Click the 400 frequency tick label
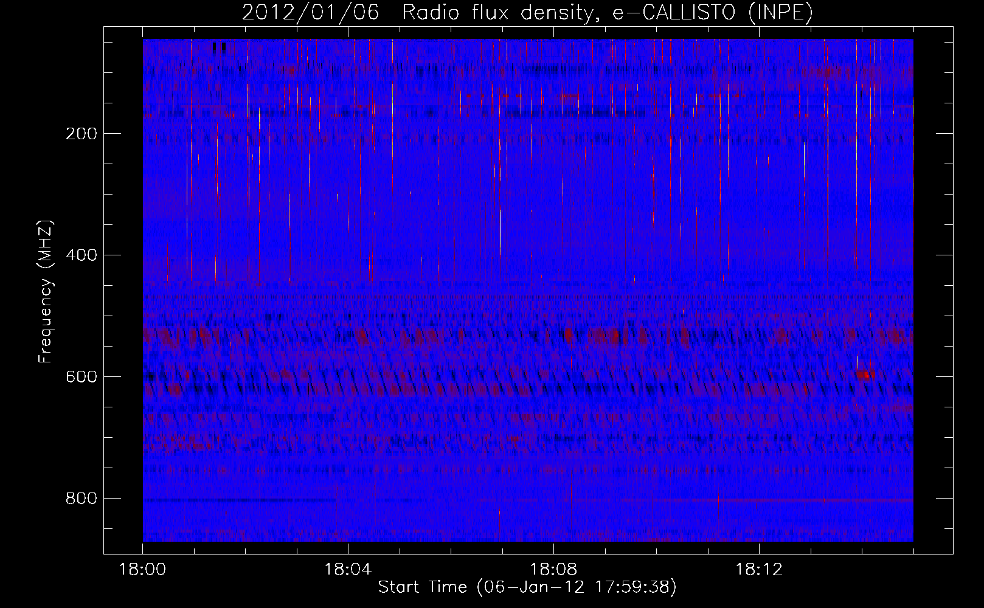984x608 pixels. [81, 255]
